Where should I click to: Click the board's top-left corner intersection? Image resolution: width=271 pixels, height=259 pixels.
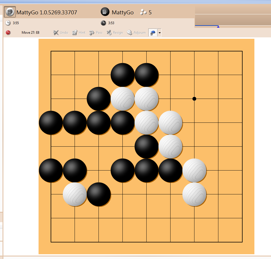tap(51, 51)
